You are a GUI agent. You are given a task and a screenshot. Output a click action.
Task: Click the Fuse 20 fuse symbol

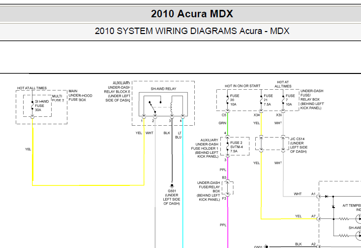[x=227, y=100]
